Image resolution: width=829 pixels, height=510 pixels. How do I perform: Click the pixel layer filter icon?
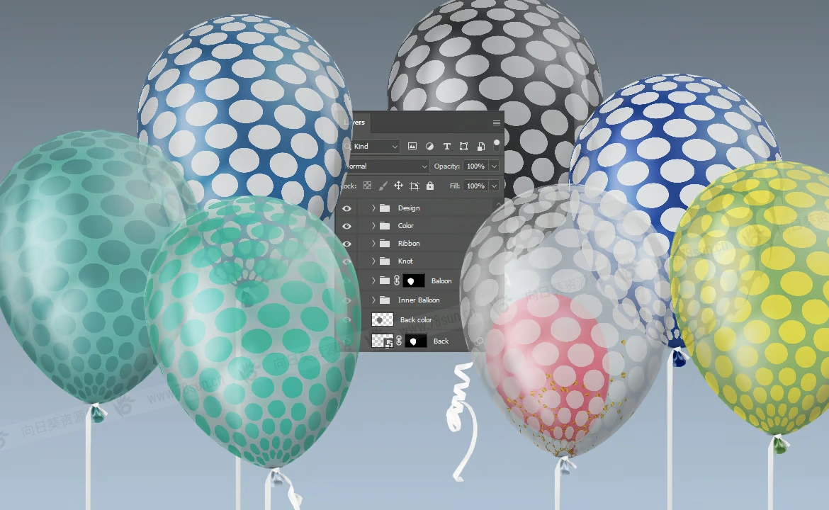pos(412,147)
